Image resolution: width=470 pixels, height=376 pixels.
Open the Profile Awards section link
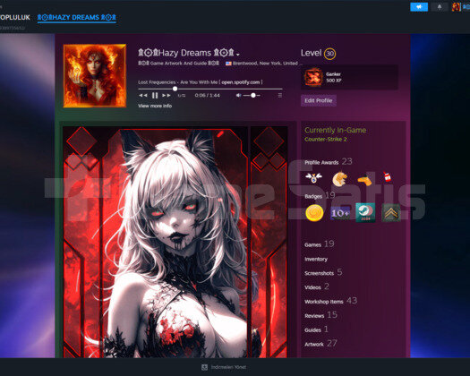(x=329, y=162)
